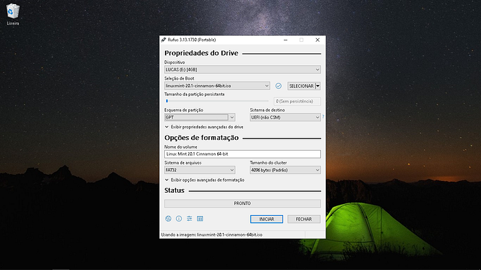Click the checksum checkmark icon beside ISO
The image size is (481, 270).
tap(278, 86)
